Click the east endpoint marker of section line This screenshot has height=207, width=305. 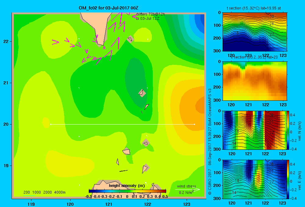click(194, 124)
